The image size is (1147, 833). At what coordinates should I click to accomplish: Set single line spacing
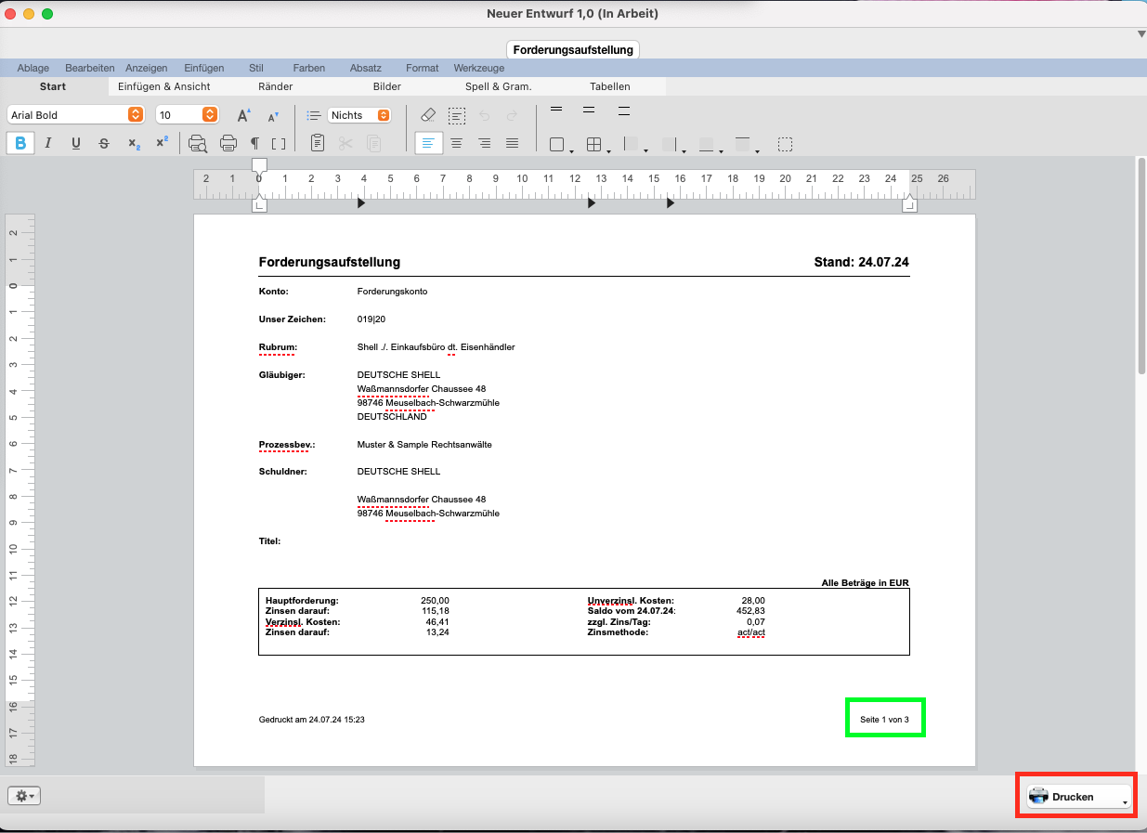[556, 111]
